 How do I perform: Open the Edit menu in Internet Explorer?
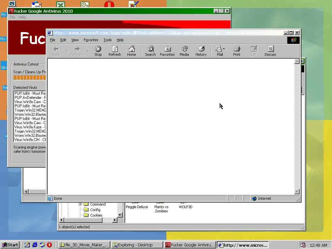coord(63,40)
